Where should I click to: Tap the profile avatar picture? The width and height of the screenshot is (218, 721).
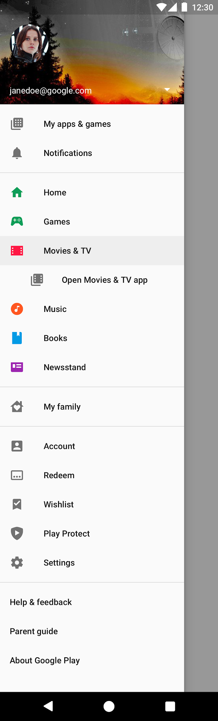tap(29, 44)
